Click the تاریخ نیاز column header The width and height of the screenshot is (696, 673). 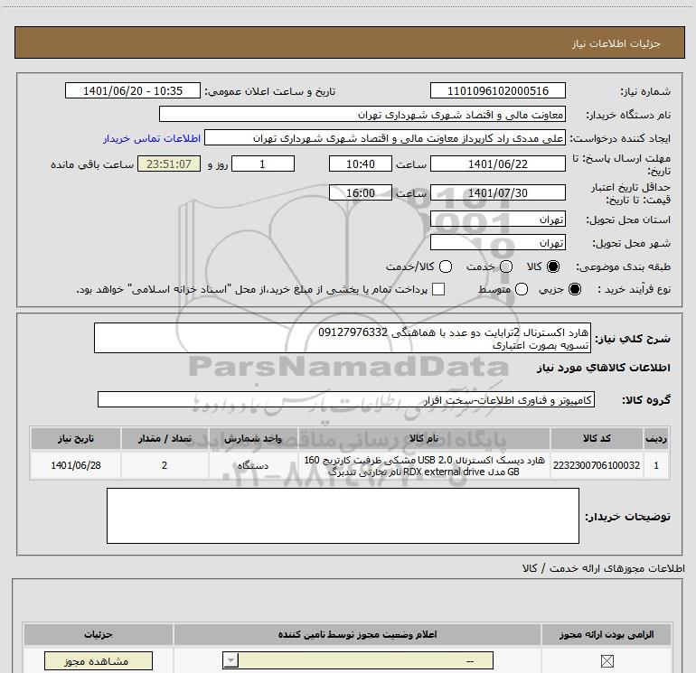pyautogui.click(x=75, y=438)
